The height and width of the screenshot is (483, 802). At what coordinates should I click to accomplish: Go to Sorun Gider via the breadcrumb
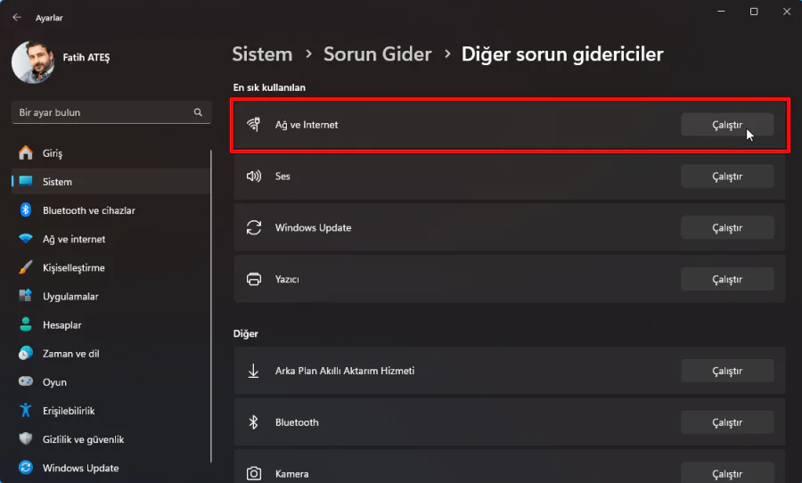coord(378,54)
